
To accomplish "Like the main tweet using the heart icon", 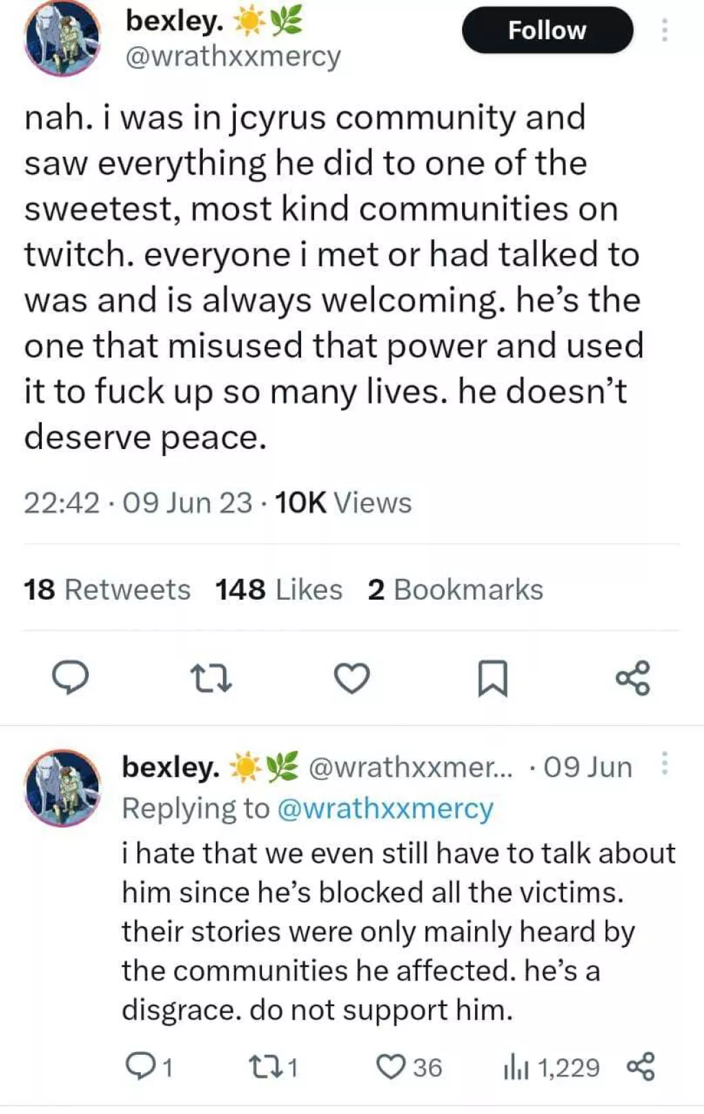I will click(352, 679).
